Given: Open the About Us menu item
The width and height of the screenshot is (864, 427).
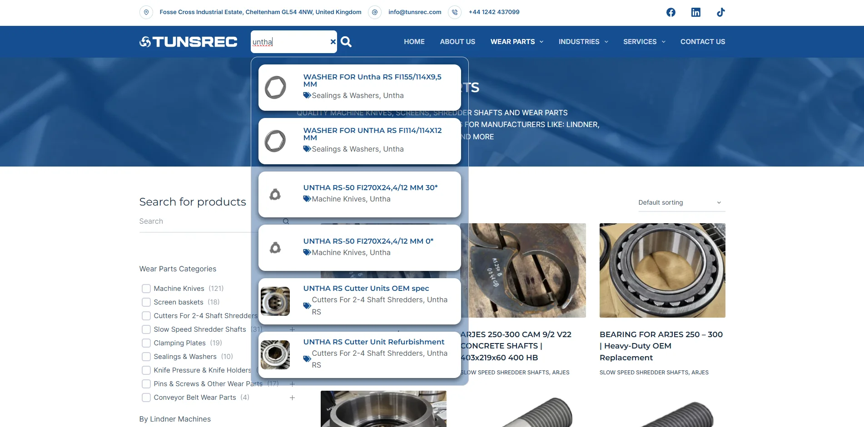Looking at the screenshot, I should pyautogui.click(x=457, y=42).
